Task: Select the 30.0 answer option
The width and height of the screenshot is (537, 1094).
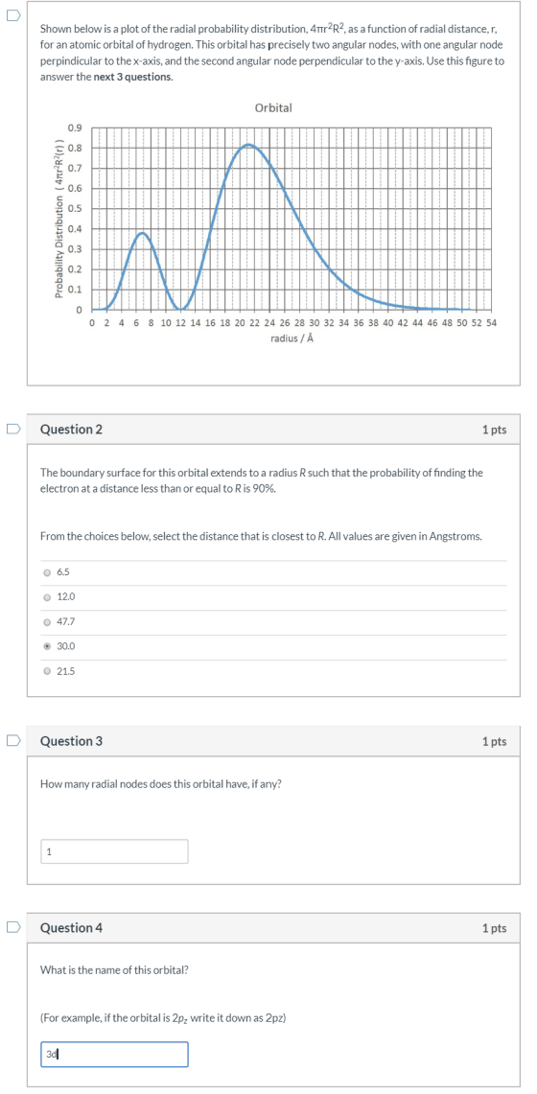Action: [x=47, y=646]
